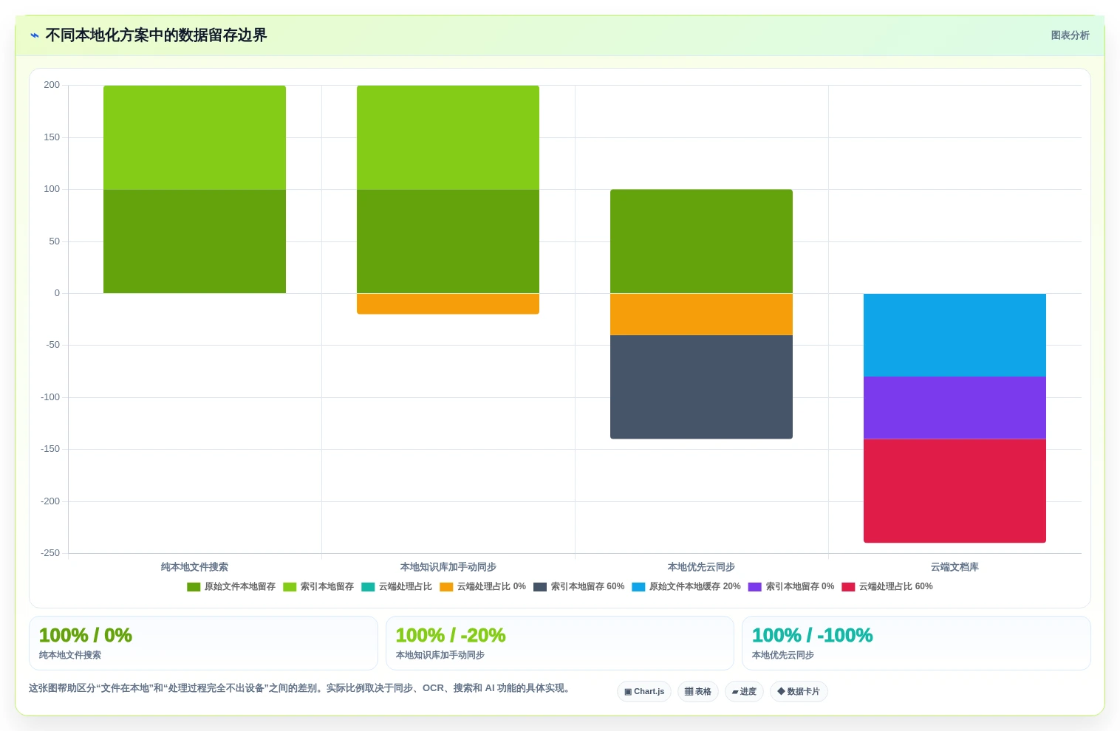
Task: Click dark green bar of 本地优先云同步
Action: click(x=701, y=241)
